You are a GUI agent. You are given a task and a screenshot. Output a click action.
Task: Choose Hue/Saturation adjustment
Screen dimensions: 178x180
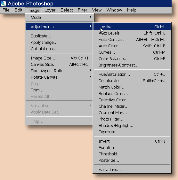[132, 74]
